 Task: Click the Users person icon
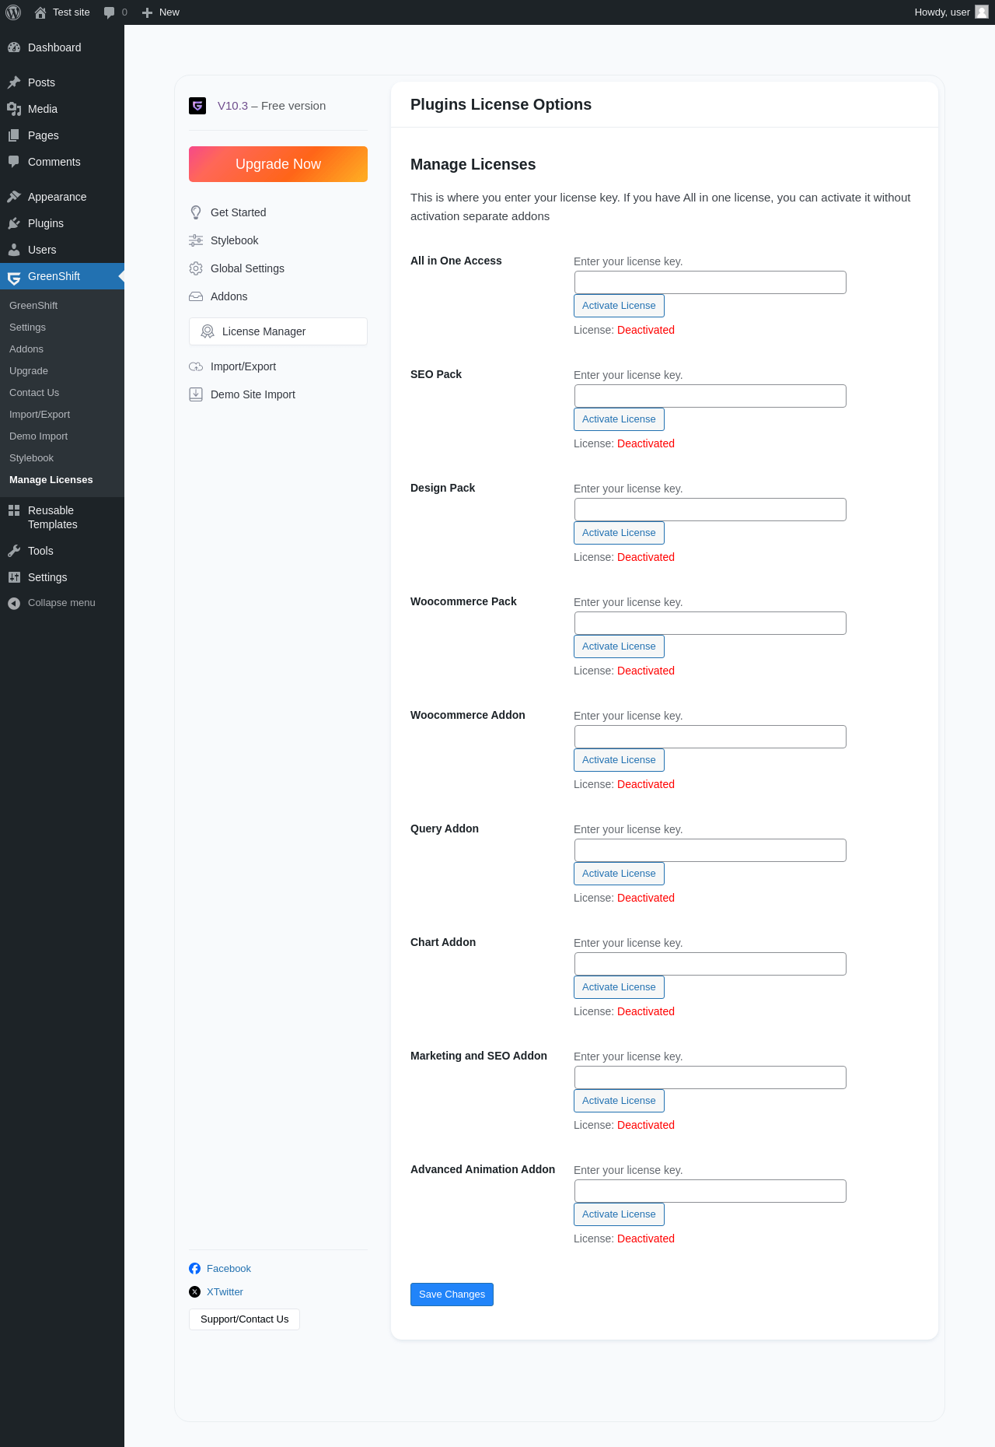(14, 250)
